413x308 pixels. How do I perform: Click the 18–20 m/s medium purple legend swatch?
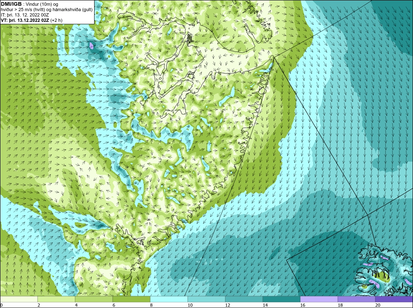356,299
